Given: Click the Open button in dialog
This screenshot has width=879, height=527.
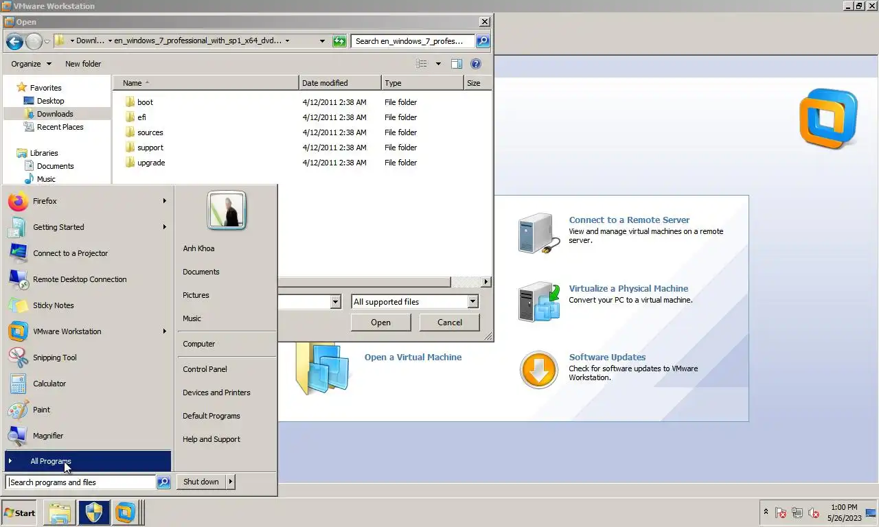Looking at the screenshot, I should [x=380, y=323].
